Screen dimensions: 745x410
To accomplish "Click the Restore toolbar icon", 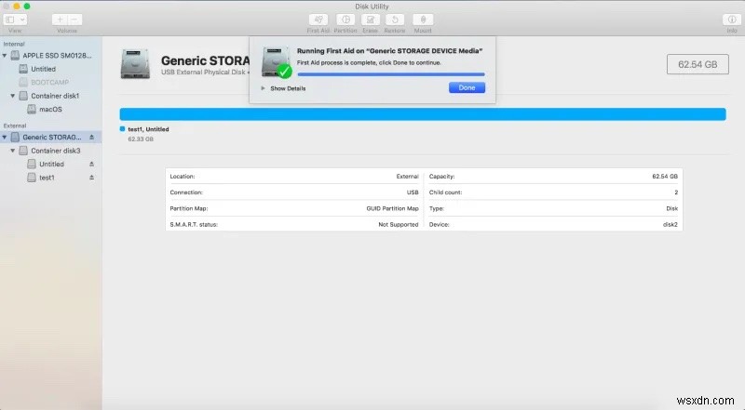I will pos(395,20).
